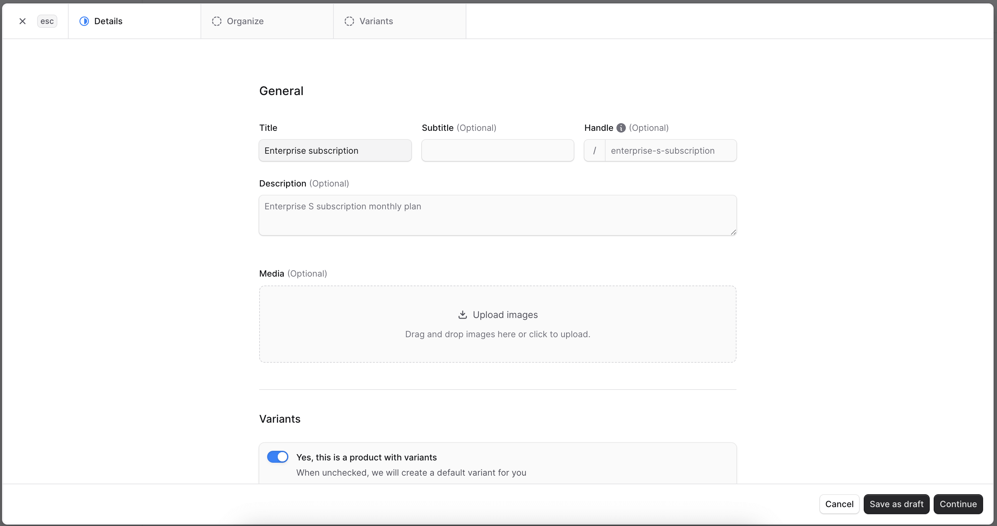Click inside the Description textarea

pyautogui.click(x=497, y=215)
